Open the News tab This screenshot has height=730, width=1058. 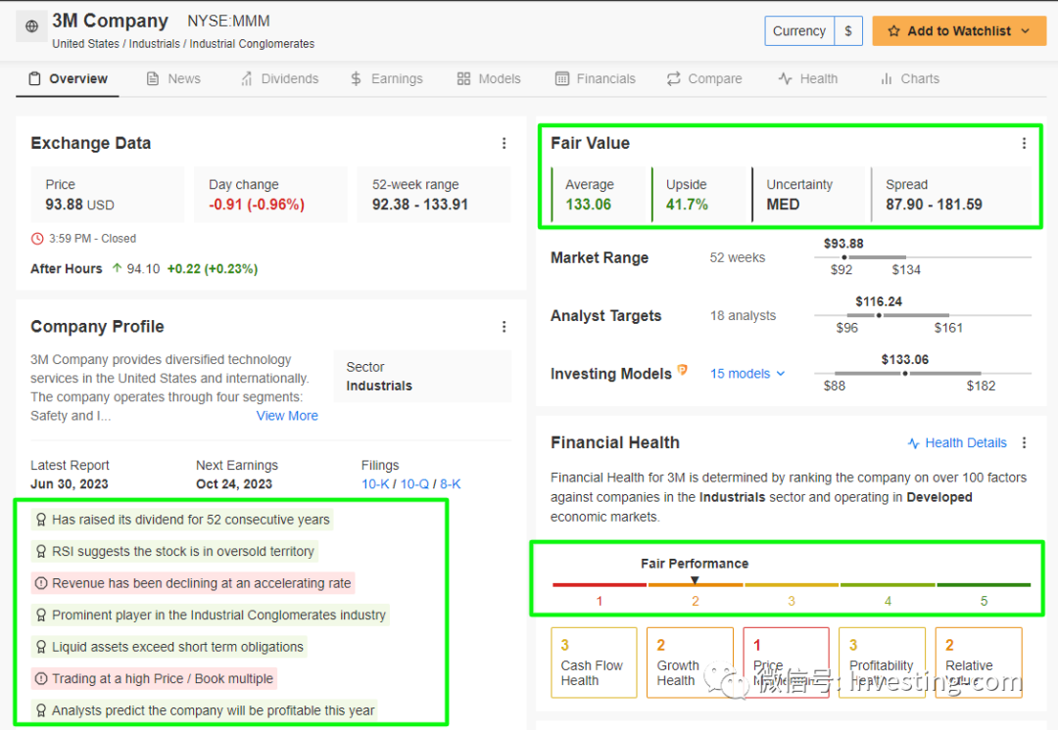(x=173, y=79)
